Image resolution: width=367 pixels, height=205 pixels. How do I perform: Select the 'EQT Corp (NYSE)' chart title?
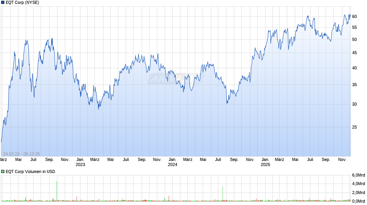tap(23, 3)
